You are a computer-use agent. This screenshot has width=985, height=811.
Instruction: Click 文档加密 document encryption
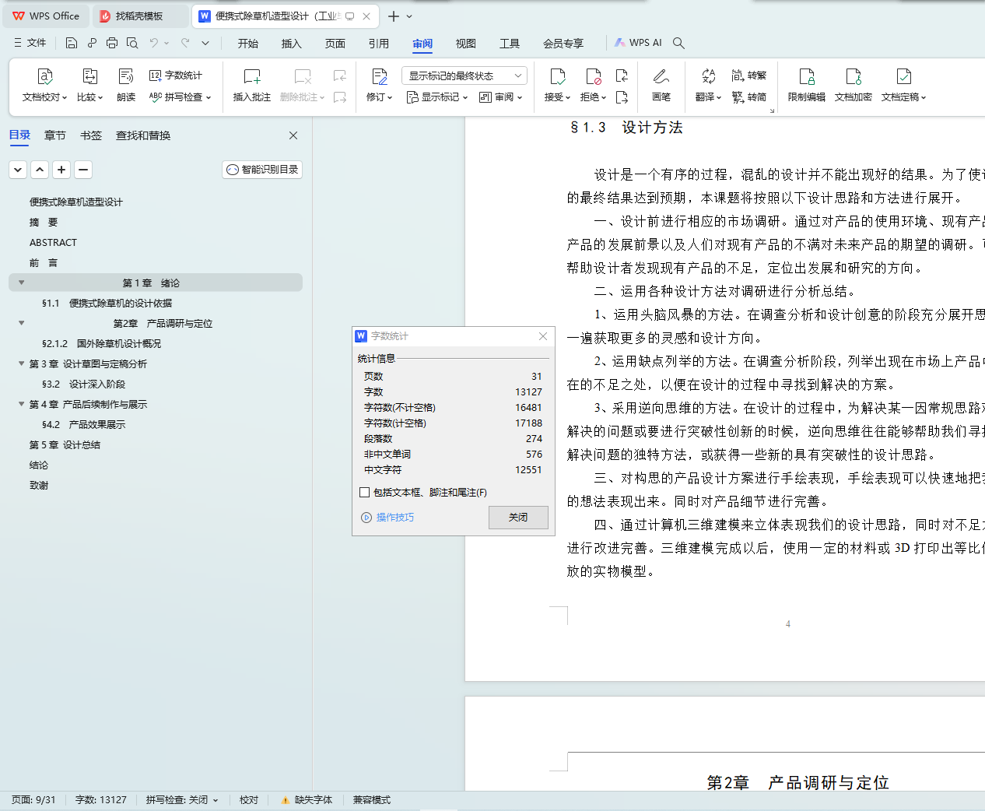tap(854, 86)
